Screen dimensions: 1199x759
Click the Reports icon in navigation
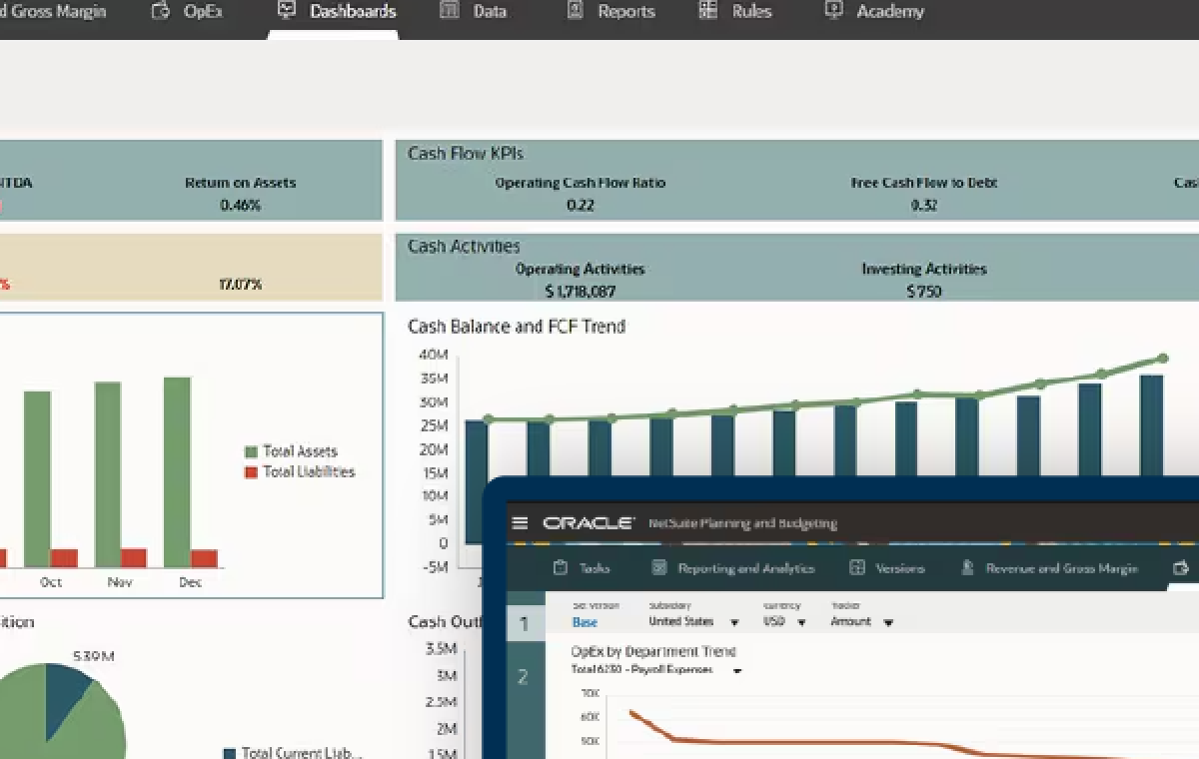[575, 10]
